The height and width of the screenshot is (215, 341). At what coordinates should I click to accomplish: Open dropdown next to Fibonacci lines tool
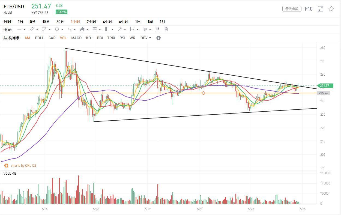[100, 29]
